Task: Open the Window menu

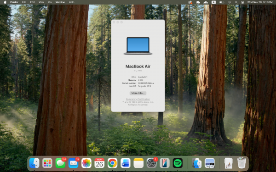Action: pos(60,2)
